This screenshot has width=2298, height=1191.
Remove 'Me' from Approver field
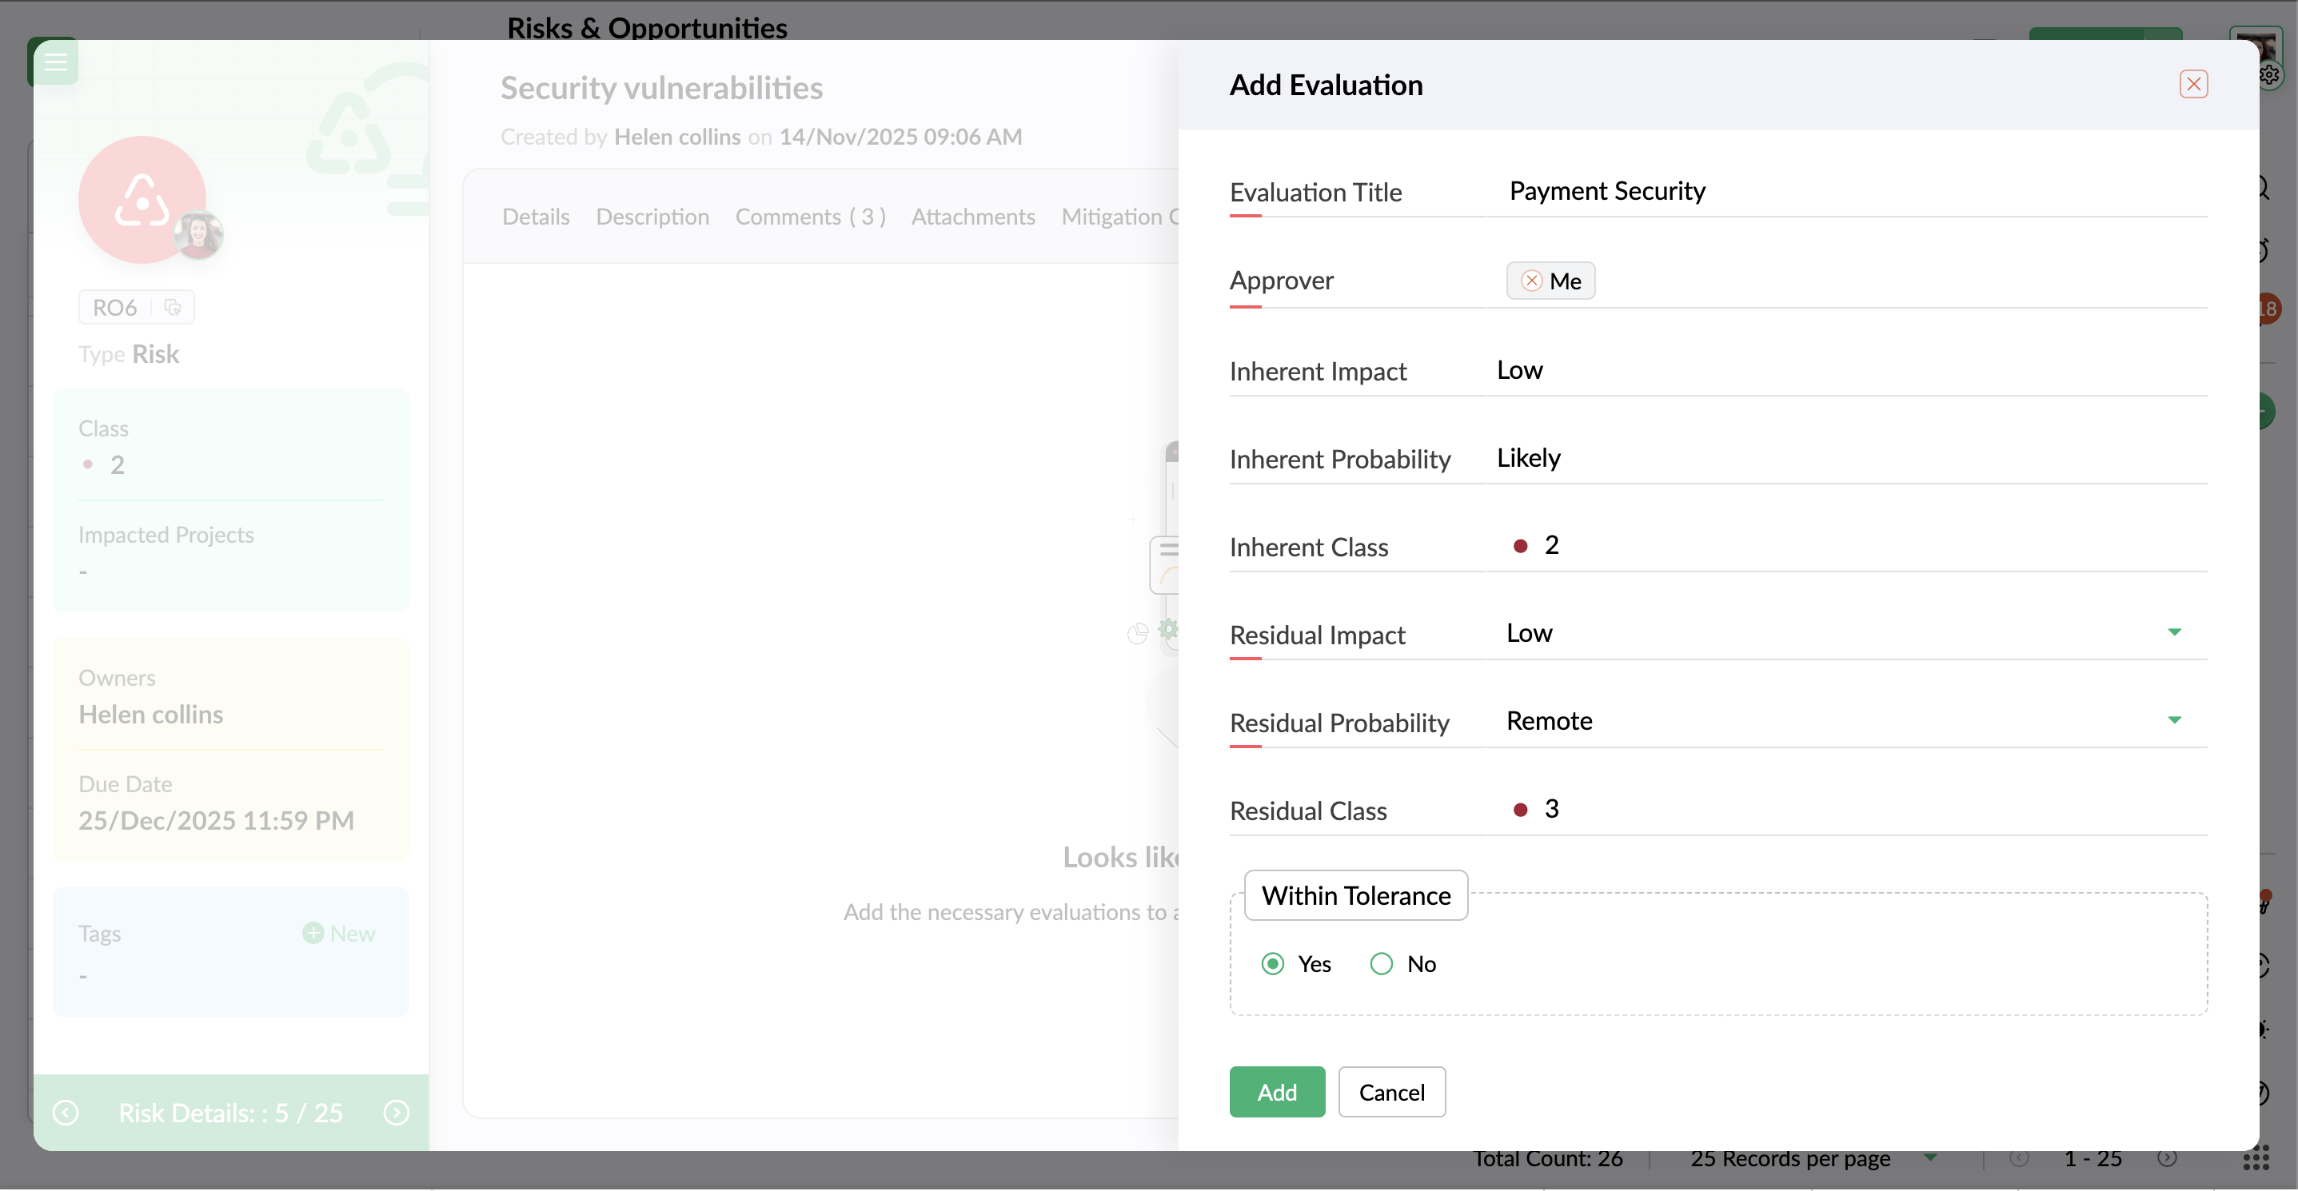pos(1531,281)
